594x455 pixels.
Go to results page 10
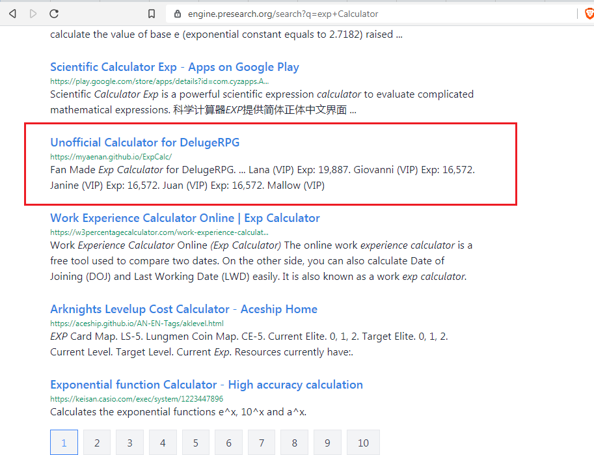click(x=363, y=443)
